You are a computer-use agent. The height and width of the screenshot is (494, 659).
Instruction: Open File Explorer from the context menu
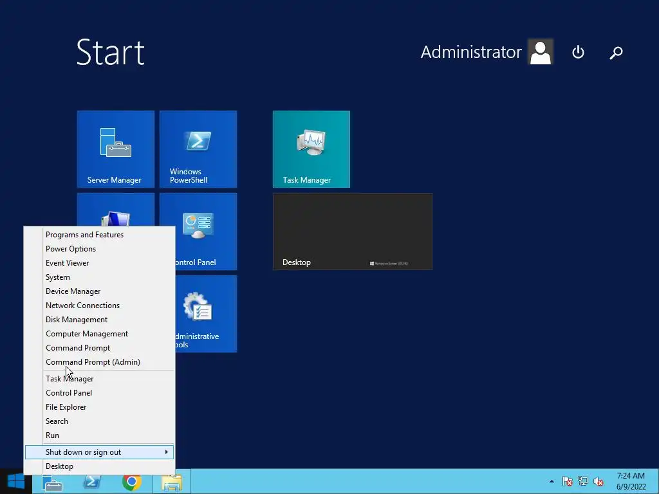click(100, 407)
